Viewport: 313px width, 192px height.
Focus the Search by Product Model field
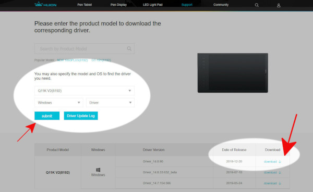tap(84, 48)
